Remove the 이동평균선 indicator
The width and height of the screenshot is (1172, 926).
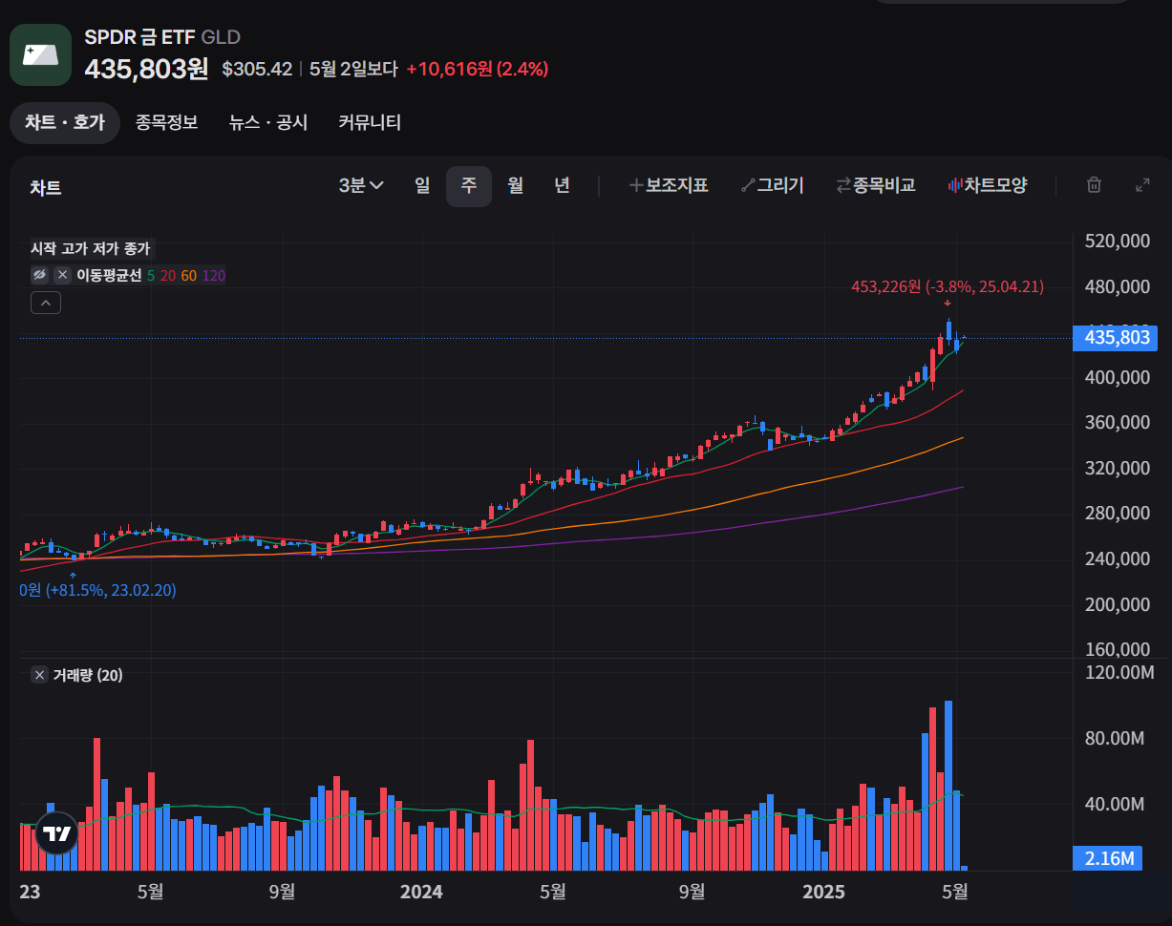click(62, 275)
